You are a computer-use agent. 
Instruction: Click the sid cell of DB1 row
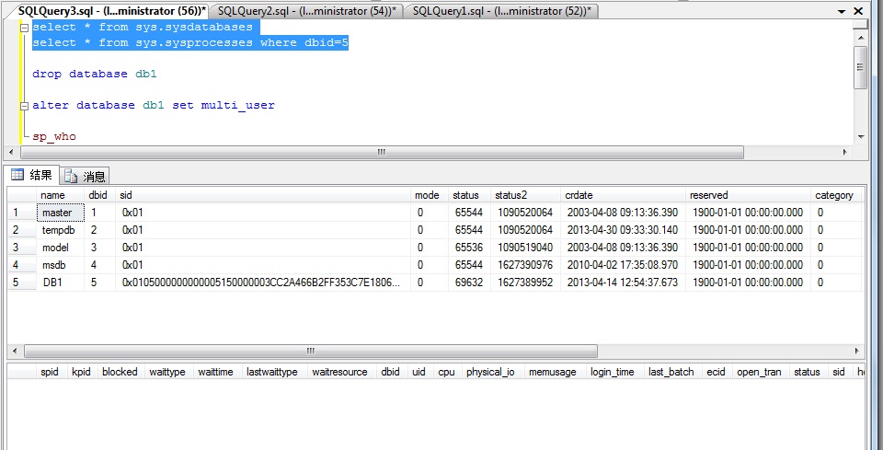[x=262, y=283]
